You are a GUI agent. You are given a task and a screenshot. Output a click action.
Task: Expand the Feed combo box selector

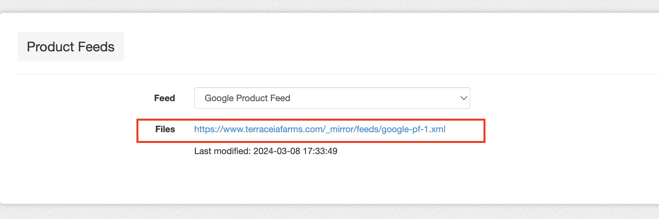[332, 98]
